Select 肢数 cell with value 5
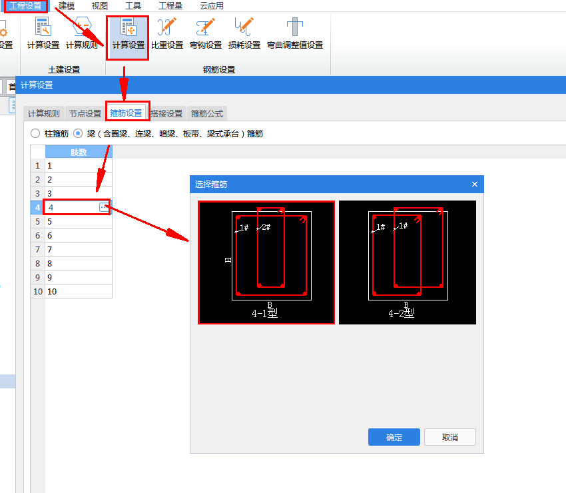The width and height of the screenshot is (566, 493). [79, 221]
